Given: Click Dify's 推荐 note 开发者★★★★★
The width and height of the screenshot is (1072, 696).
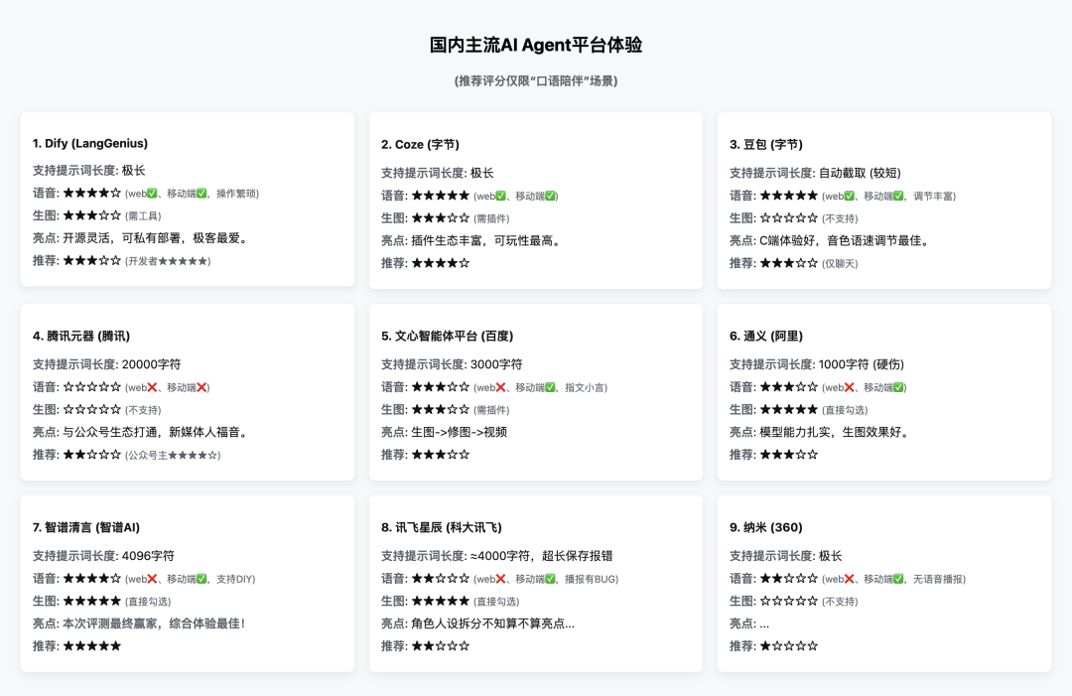Looking at the screenshot, I should tap(168, 261).
